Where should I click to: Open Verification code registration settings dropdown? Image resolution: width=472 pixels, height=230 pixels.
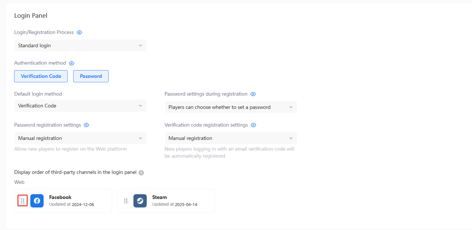tap(231, 138)
